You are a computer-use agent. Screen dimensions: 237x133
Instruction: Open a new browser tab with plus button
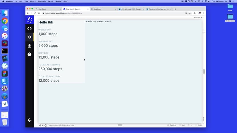point(175,9)
